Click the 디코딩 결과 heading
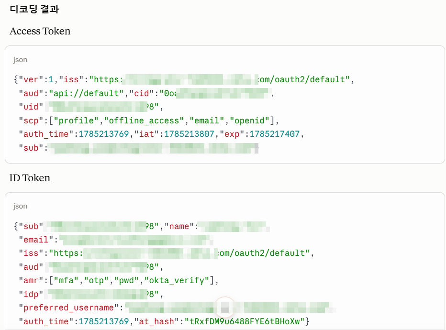The image size is (446, 330). [x=34, y=9]
